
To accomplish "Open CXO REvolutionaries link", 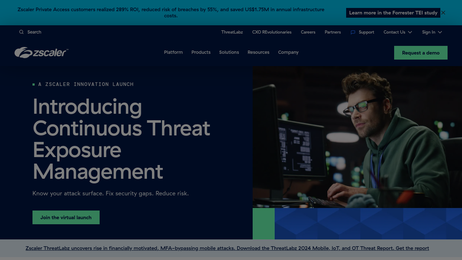I will [x=272, y=32].
